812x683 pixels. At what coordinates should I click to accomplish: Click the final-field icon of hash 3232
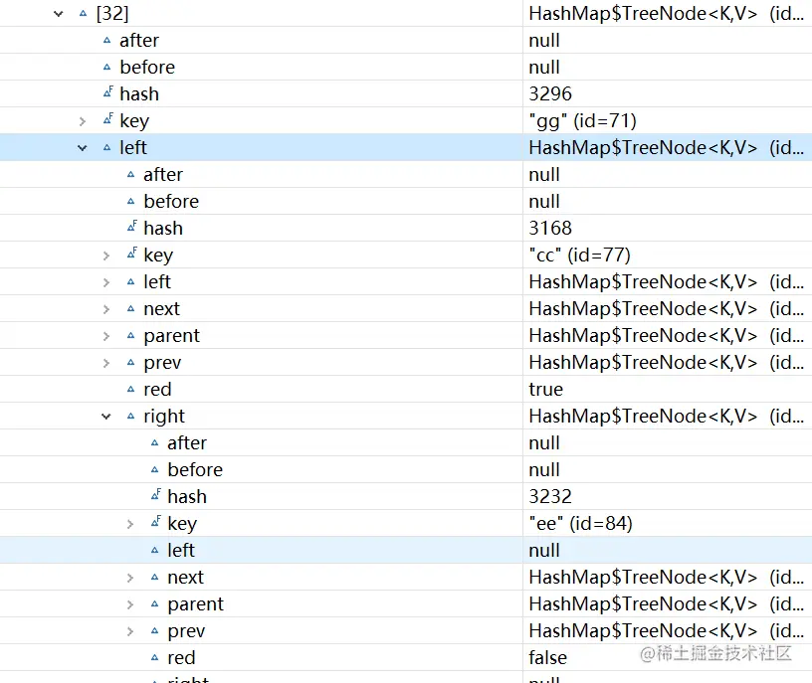pos(155,495)
